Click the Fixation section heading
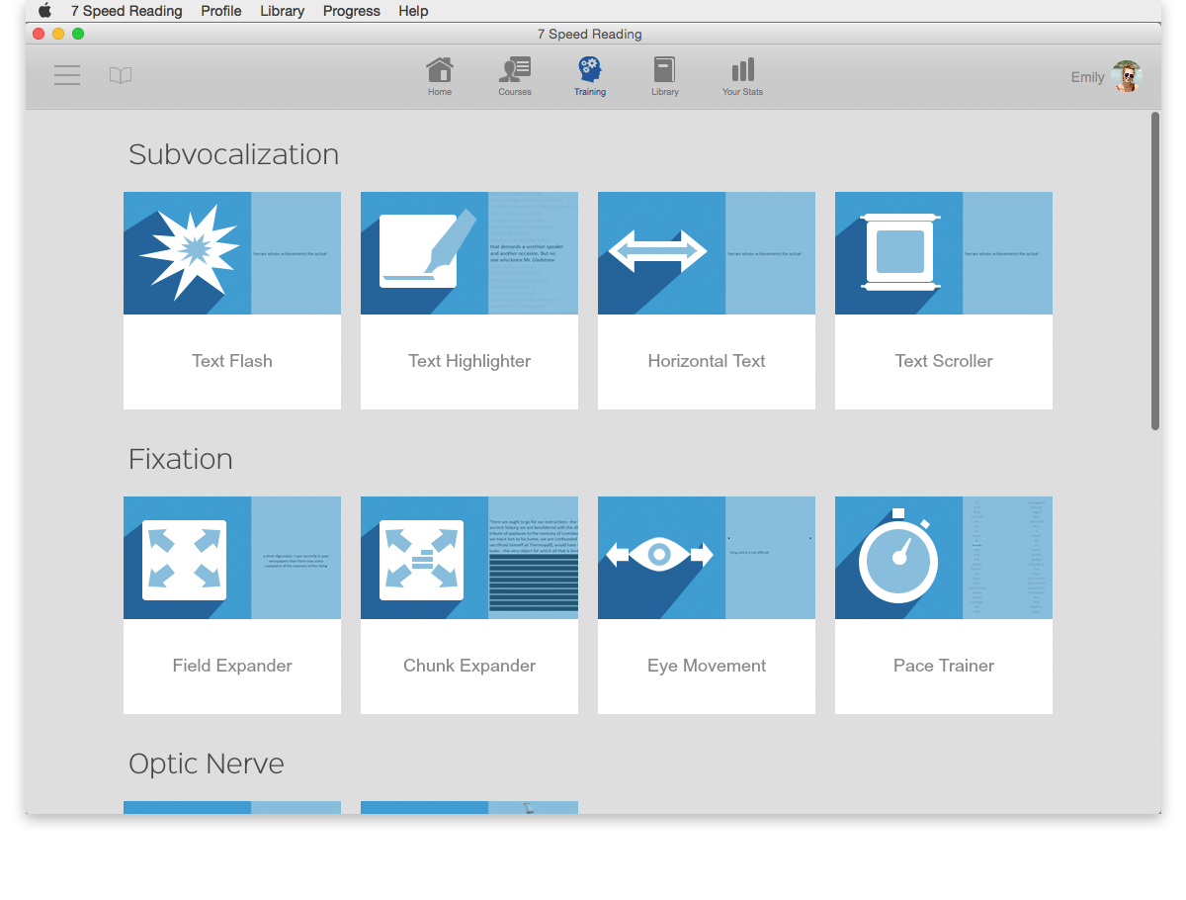The height and width of the screenshot is (900, 1186). [181, 459]
